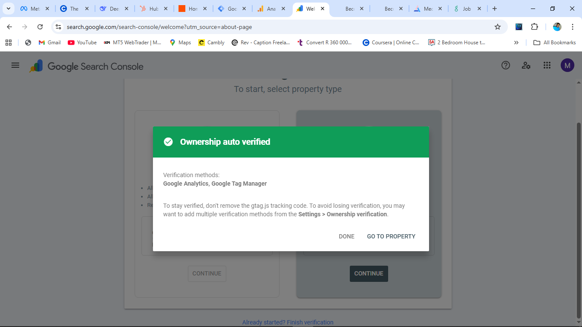Open Users and permissions settings icon
This screenshot has height=327, width=582.
(526, 65)
